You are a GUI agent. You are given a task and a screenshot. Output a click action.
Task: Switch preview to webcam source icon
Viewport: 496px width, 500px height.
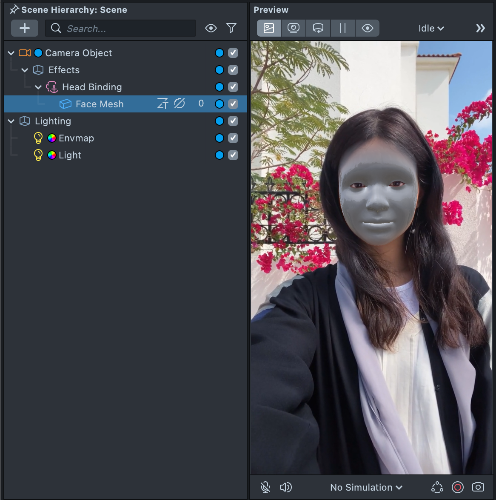pos(293,29)
